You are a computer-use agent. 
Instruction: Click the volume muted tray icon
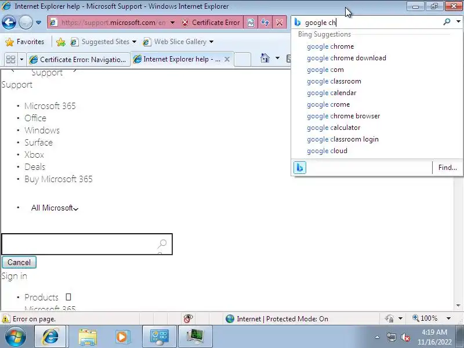click(x=405, y=338)
